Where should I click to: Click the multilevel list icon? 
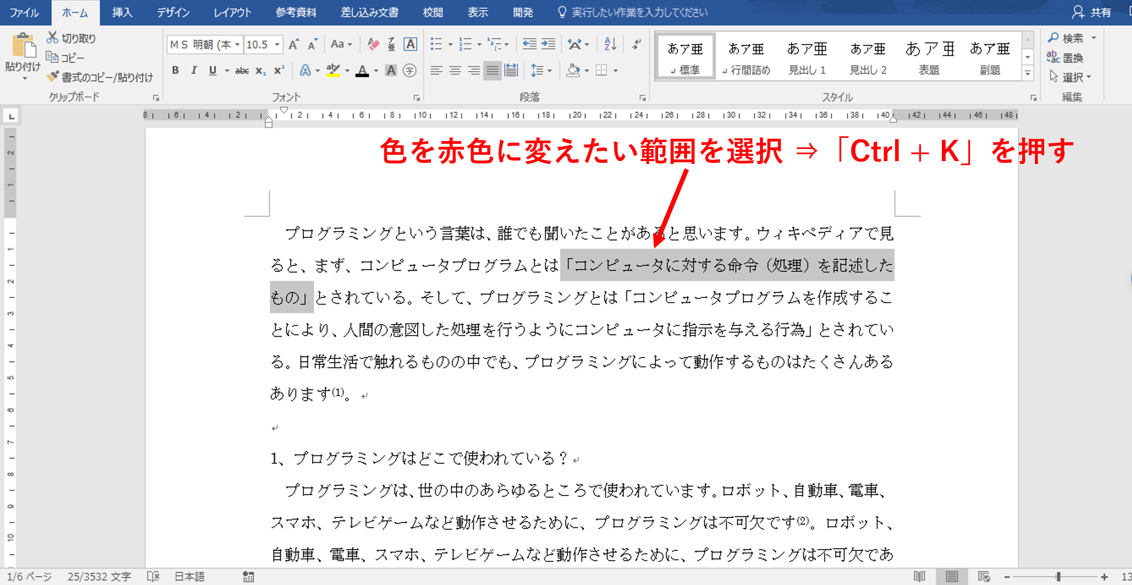click(494, 44)
